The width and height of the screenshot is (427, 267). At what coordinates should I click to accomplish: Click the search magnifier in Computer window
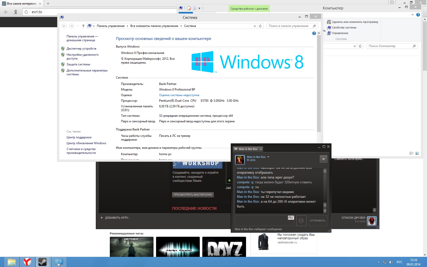[414, 46]
